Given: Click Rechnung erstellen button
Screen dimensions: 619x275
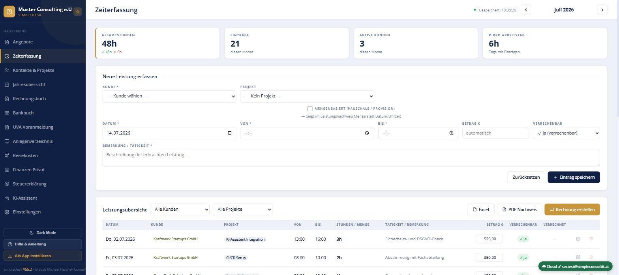Looking at the screenshot, I should (x=572, y=210).
